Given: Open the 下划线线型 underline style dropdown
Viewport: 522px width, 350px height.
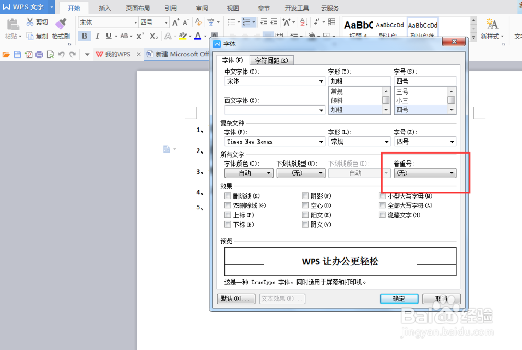Looking at the screenshot, I should point(301,173).
